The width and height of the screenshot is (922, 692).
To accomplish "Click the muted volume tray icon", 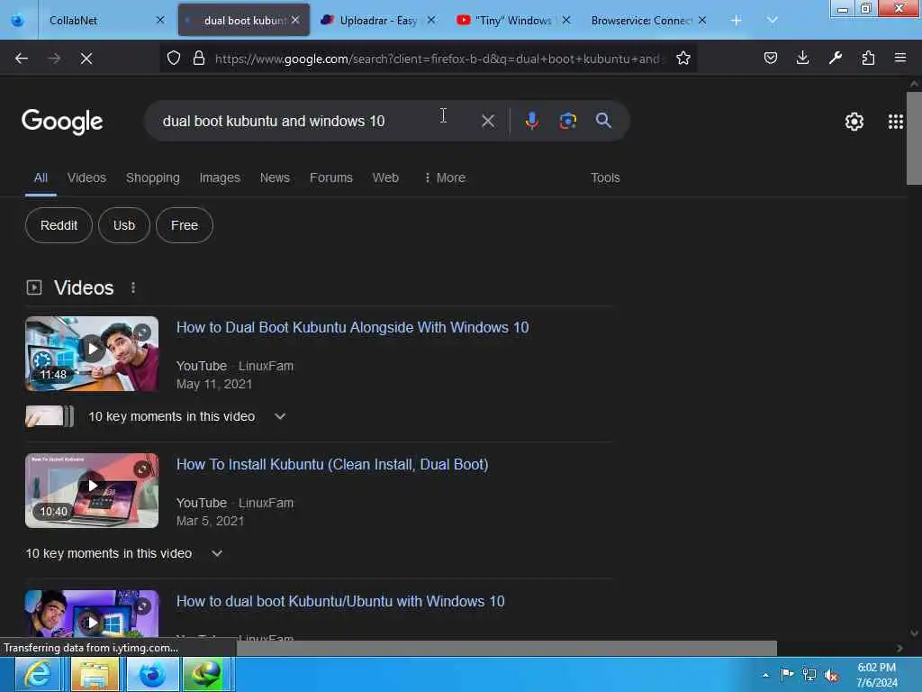I will (x=831, y=676).
